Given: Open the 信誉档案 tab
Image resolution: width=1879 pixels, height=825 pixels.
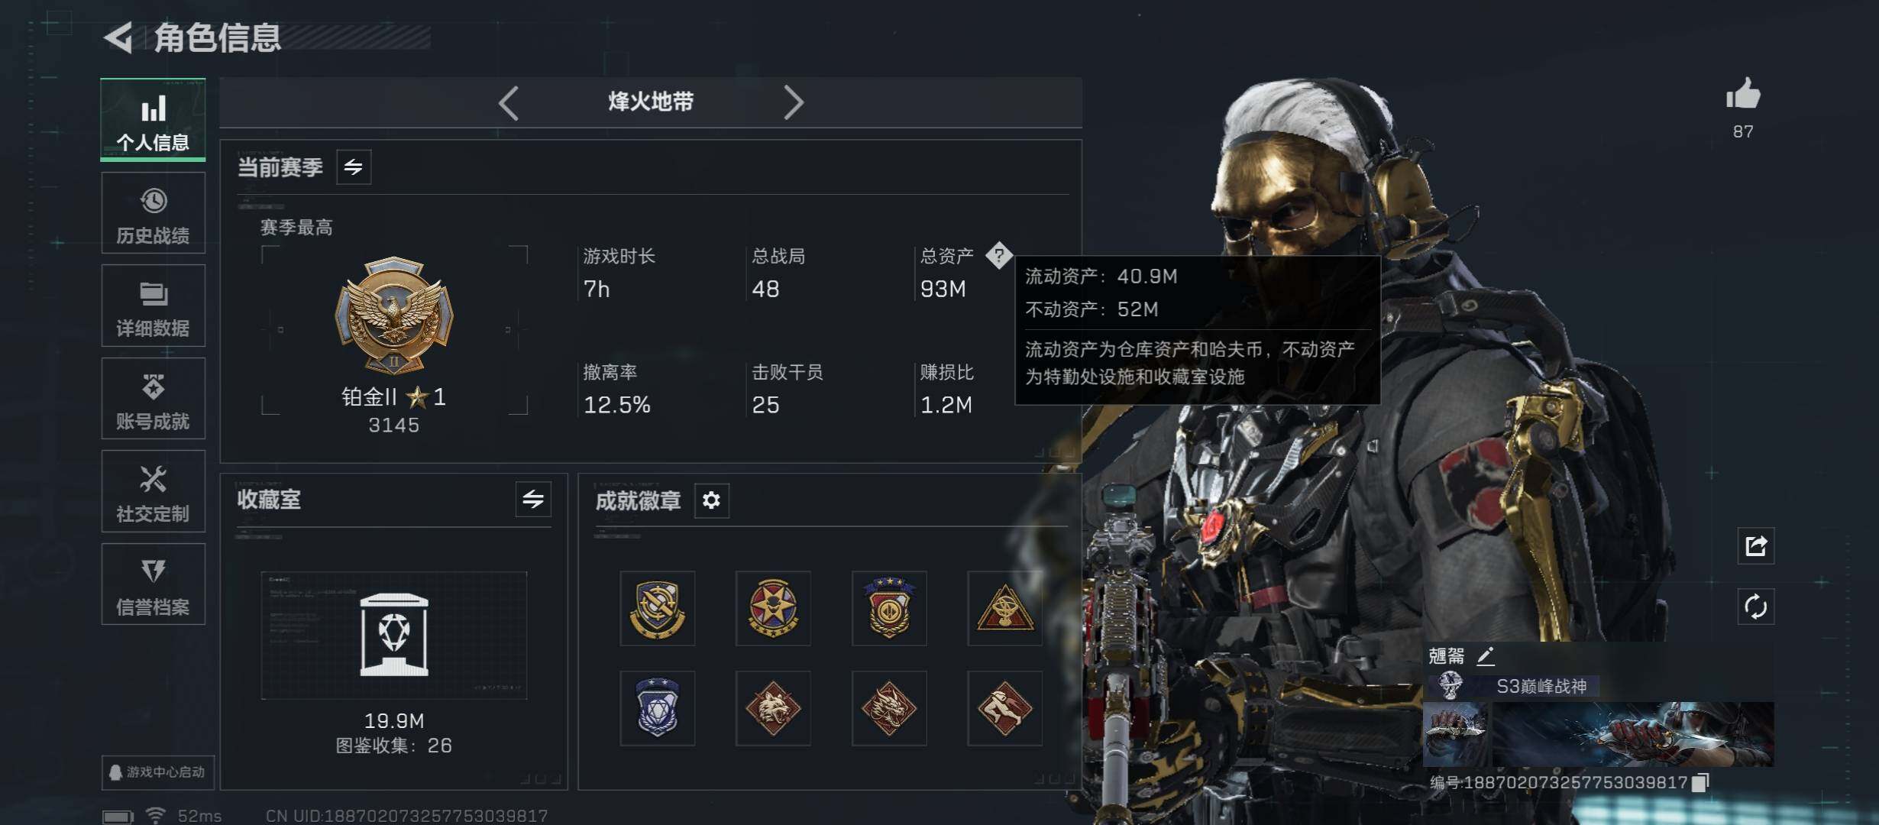Looking at the screenshot, I should click(153, 584).
